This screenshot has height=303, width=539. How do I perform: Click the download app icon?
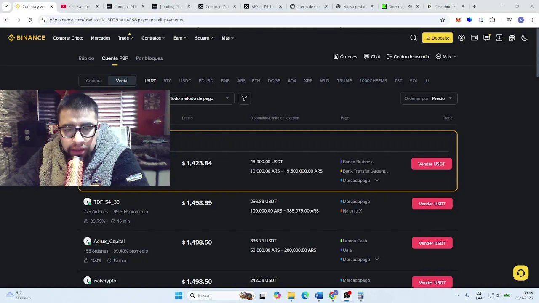pos(499,38)
